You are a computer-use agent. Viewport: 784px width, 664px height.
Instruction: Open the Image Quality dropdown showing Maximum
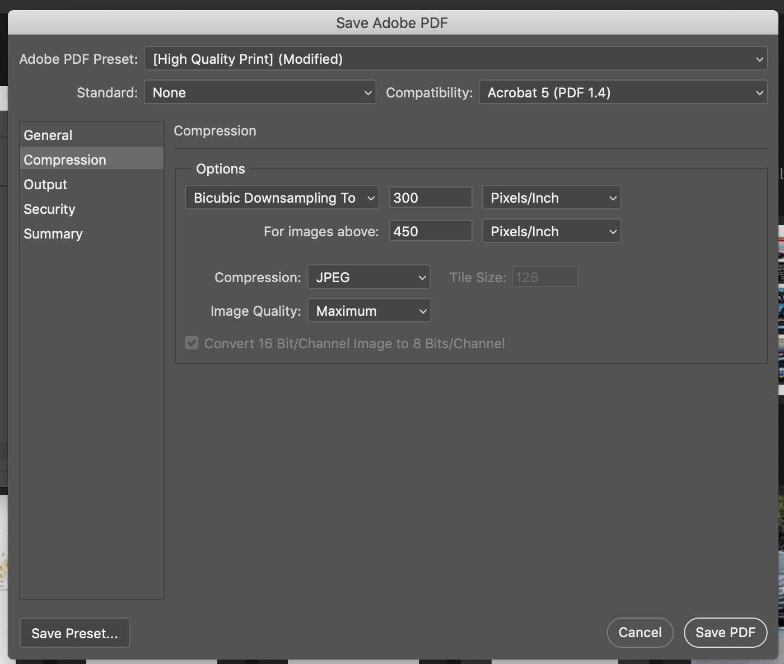[368, 311]
